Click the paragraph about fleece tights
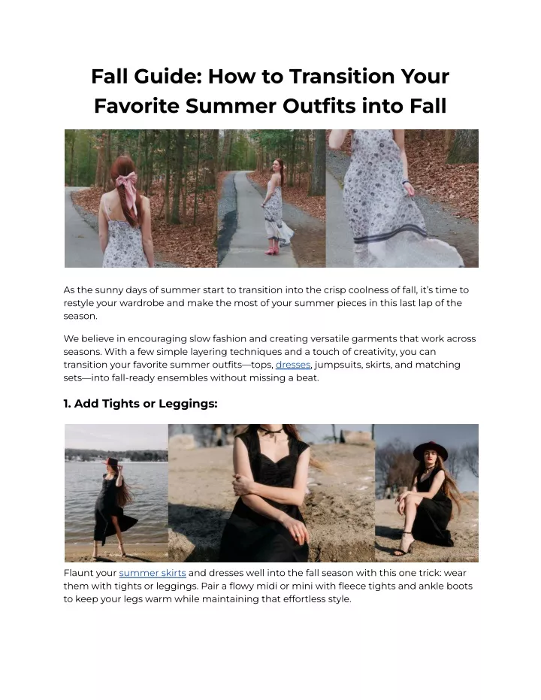 (x=267, y=586)
